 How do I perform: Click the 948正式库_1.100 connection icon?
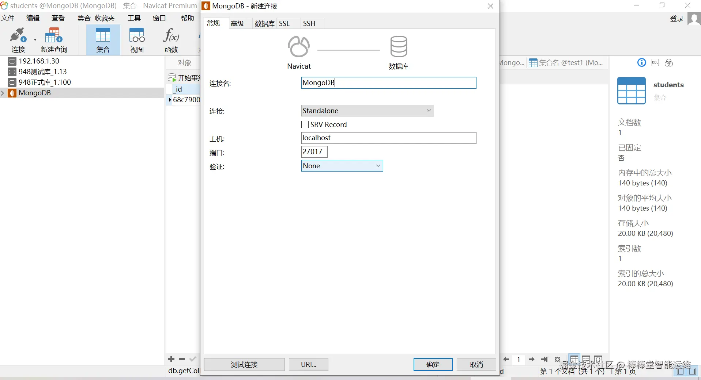(12, 82)
